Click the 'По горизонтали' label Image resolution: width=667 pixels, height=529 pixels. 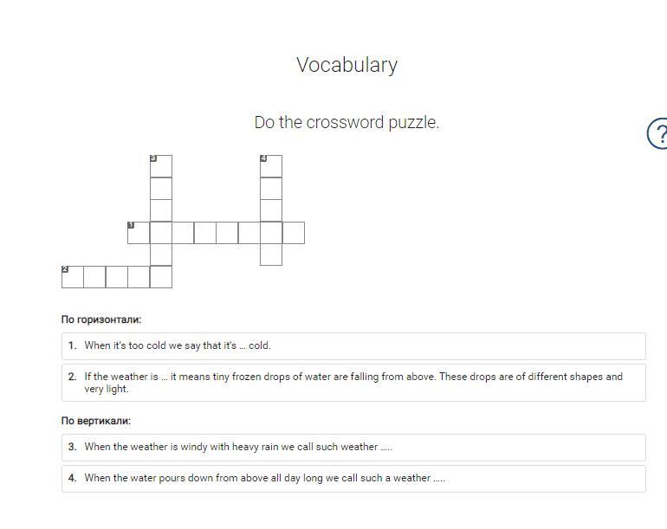[101, 319]
